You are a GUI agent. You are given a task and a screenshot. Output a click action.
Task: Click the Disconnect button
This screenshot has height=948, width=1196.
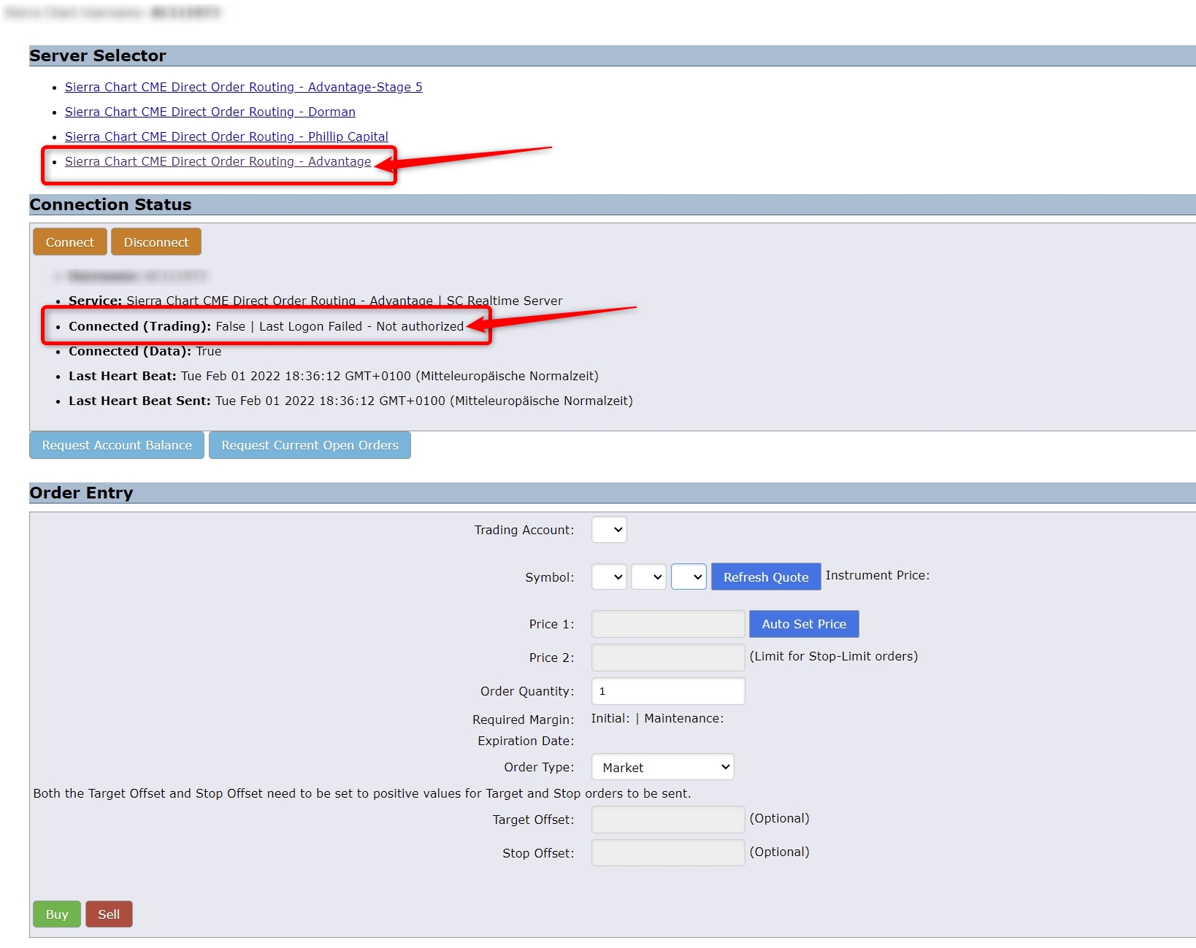(x=156, y=242)
